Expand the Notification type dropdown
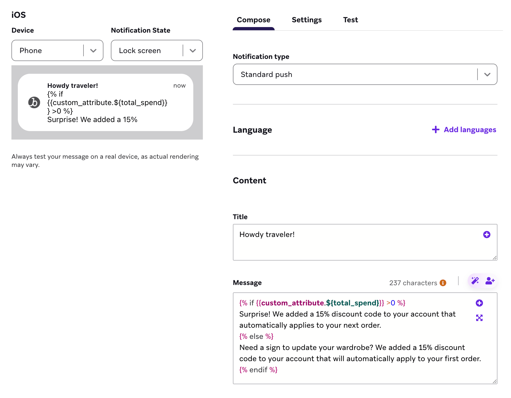The image size is (511, 398). click(x=365, y=74)
